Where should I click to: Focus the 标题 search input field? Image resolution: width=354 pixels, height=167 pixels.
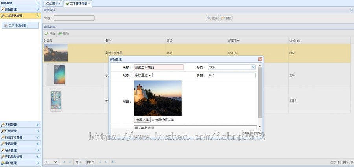74,18
